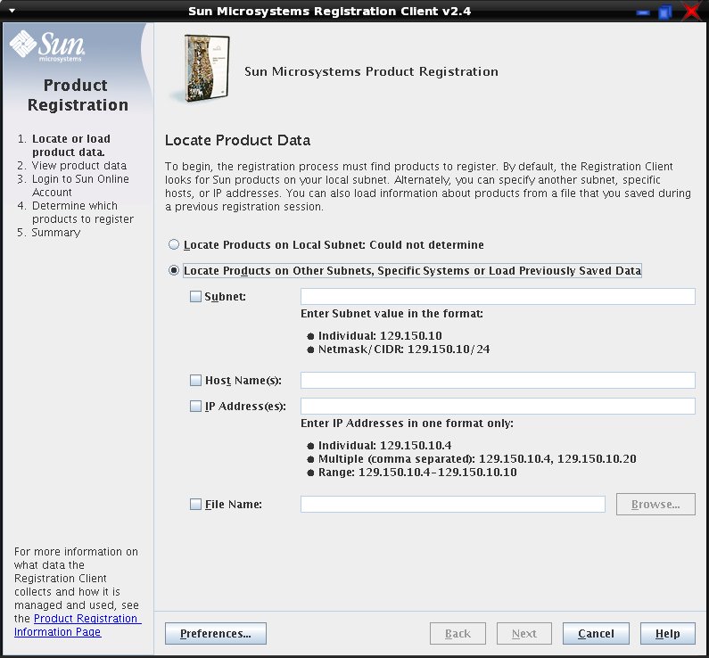Close the Registration Client window
Image resolution: width=709 pixels, height=658 pixels.
[692, 12]
